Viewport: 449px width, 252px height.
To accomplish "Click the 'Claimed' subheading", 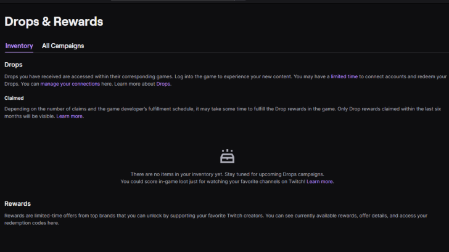I will (x=14, y=97).
